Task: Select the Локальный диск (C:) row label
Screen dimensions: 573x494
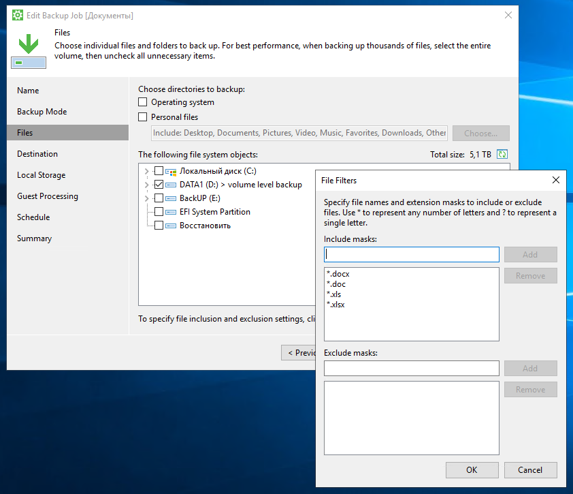Action: [218, 171]
